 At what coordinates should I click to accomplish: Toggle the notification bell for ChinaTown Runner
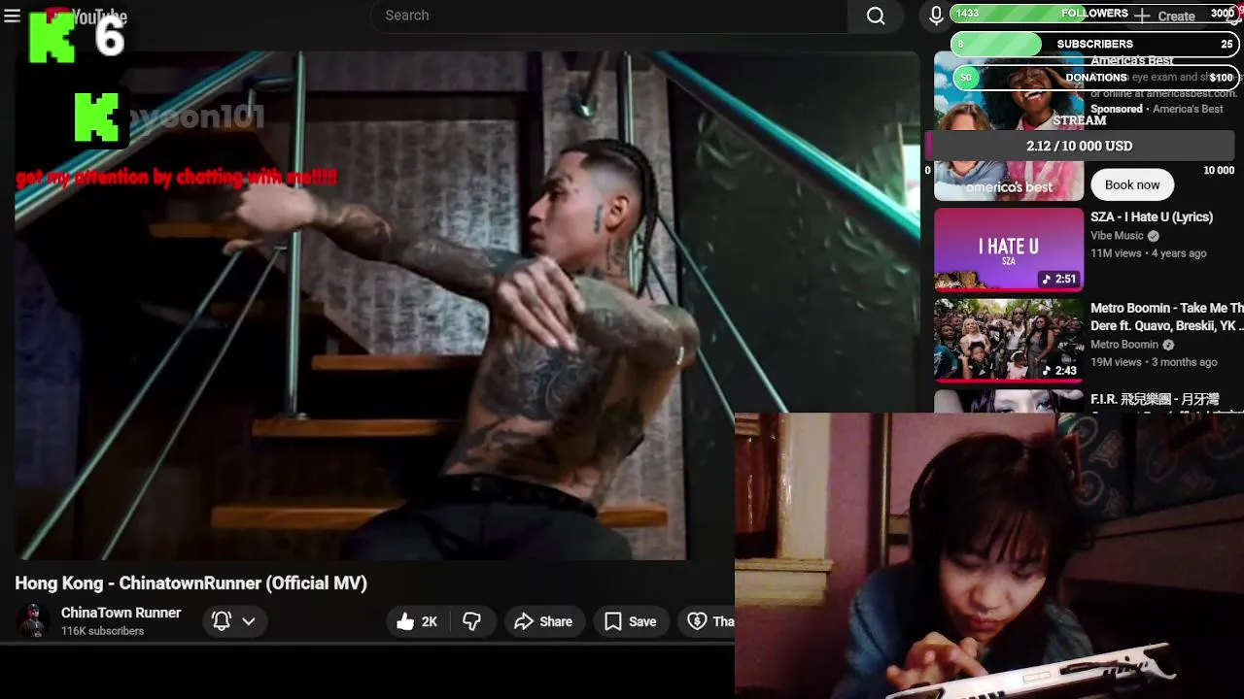(222, 621)
